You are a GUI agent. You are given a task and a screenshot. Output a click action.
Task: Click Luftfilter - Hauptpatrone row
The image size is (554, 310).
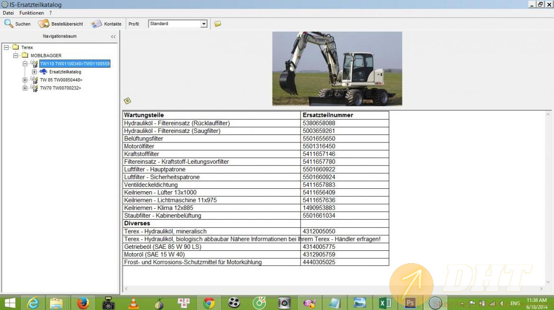point(256,169)
